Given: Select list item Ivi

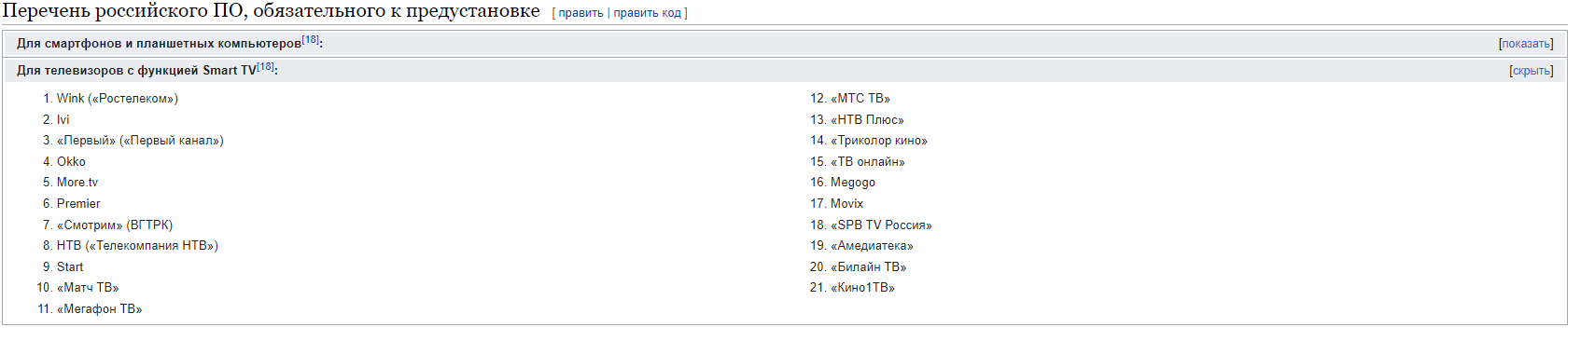Looking at the screenshot, I should click(63, 119).
